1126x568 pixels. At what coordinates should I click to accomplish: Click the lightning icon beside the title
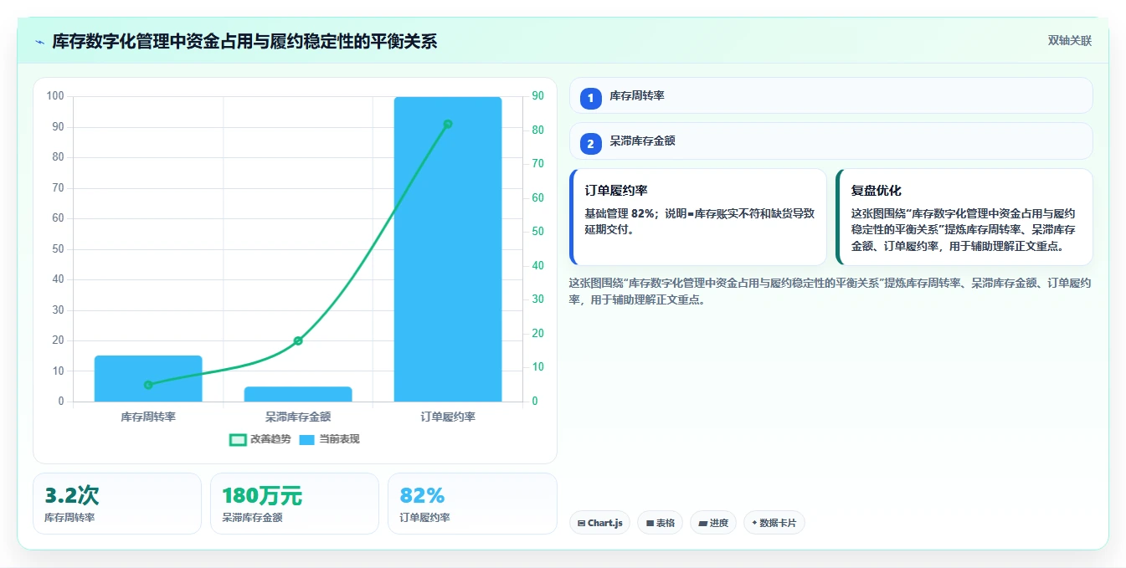[40, 42]
